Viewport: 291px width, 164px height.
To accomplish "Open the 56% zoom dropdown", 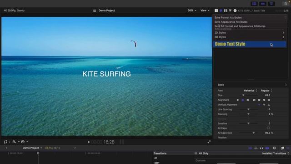I will coord(192,10).
